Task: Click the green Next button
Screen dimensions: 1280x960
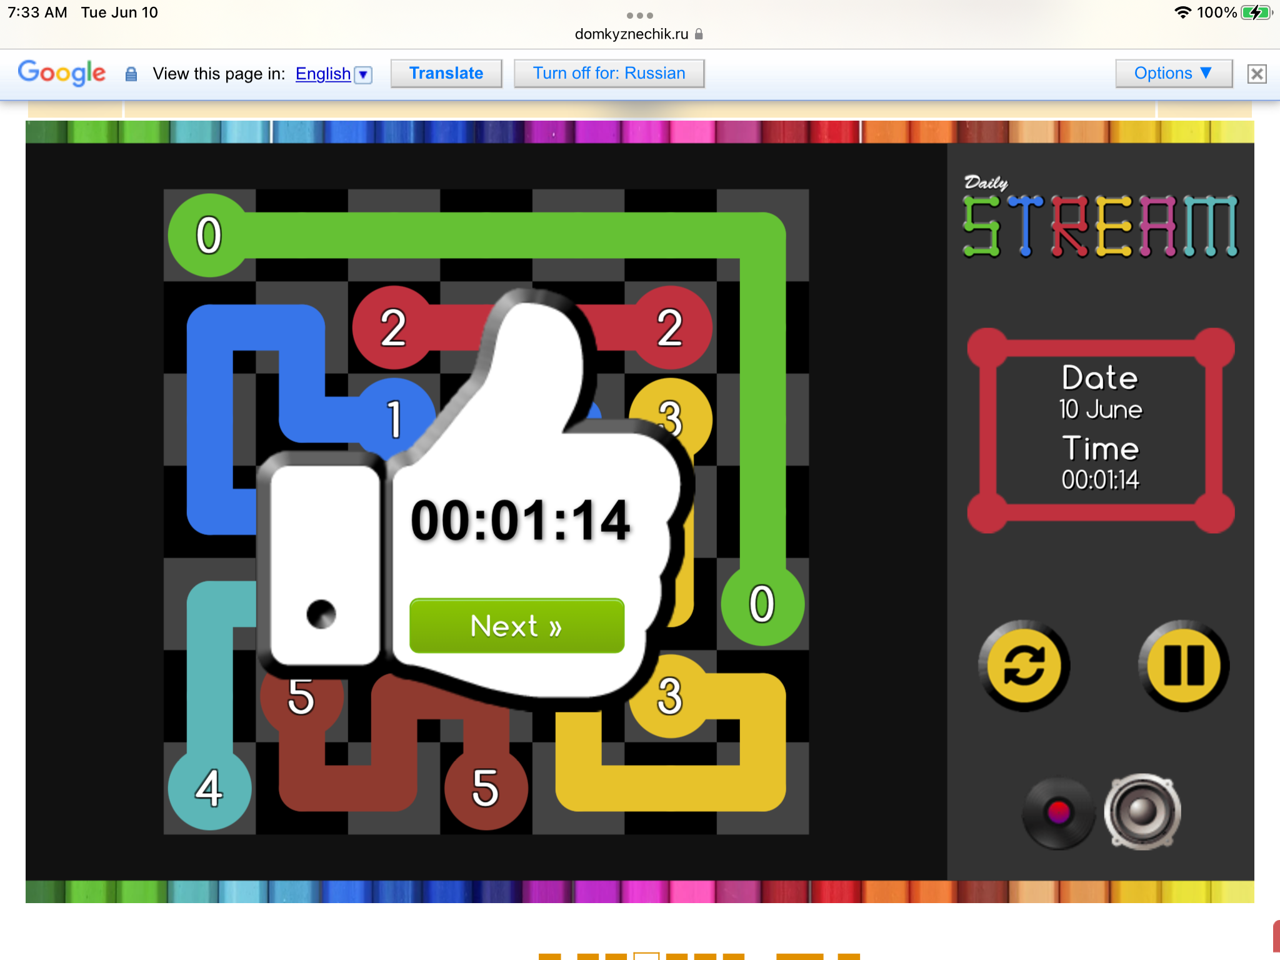Action: tap(517, 626)
